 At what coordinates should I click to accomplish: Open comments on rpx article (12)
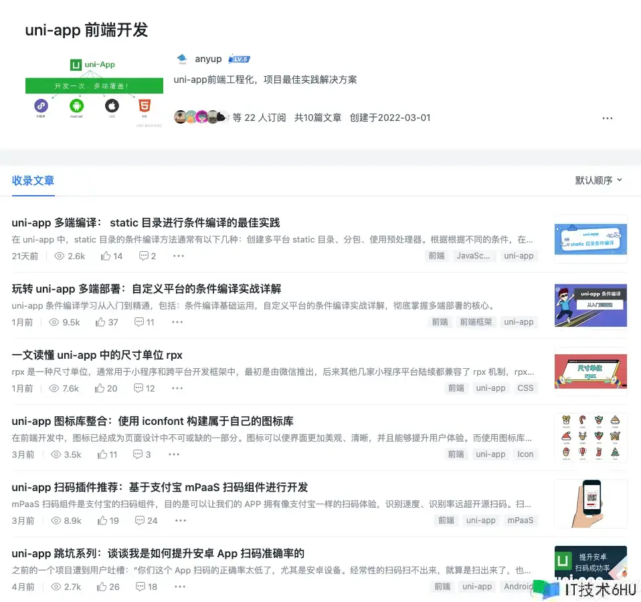(x=145, y=388)
